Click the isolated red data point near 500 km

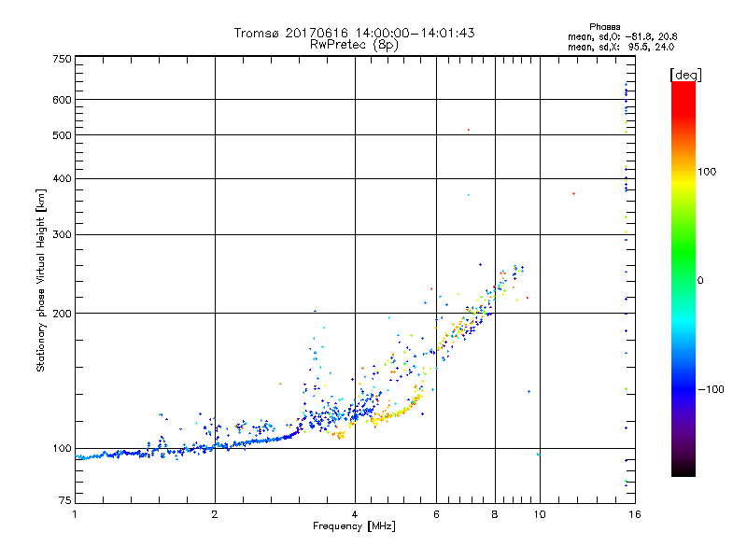(469, 130)
